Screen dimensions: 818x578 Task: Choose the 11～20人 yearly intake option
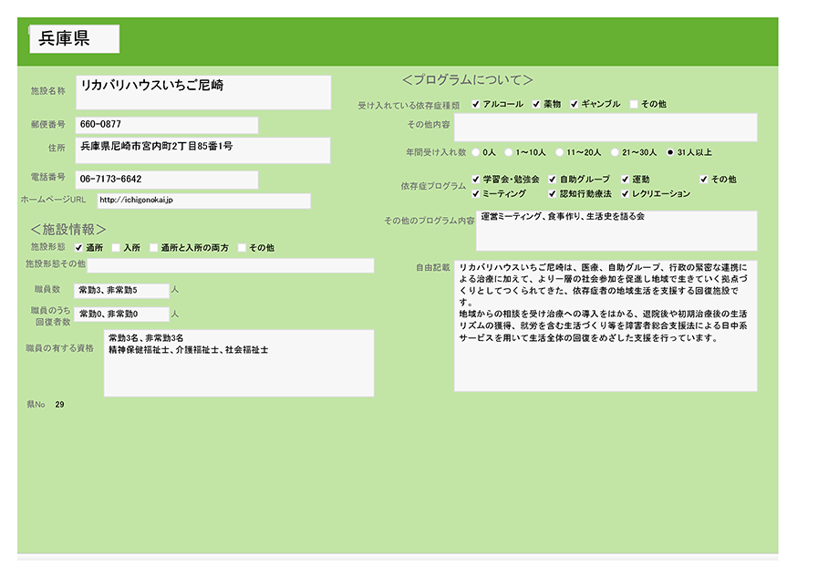[559, 152]
